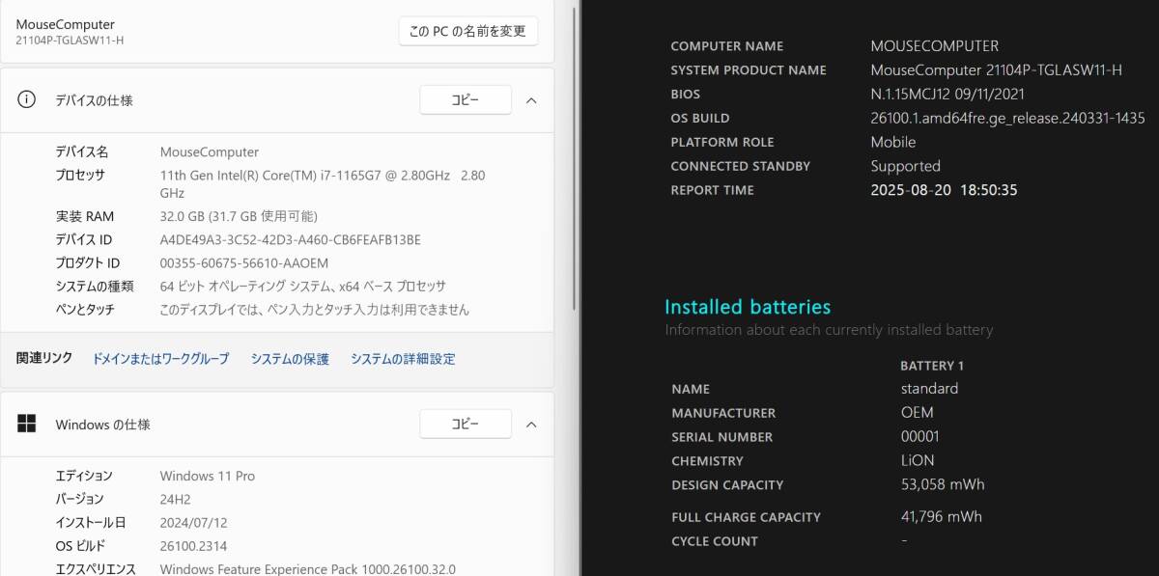Open the advanced system settings link
This screenshot has width=1159, height=576.
point(403,359)
